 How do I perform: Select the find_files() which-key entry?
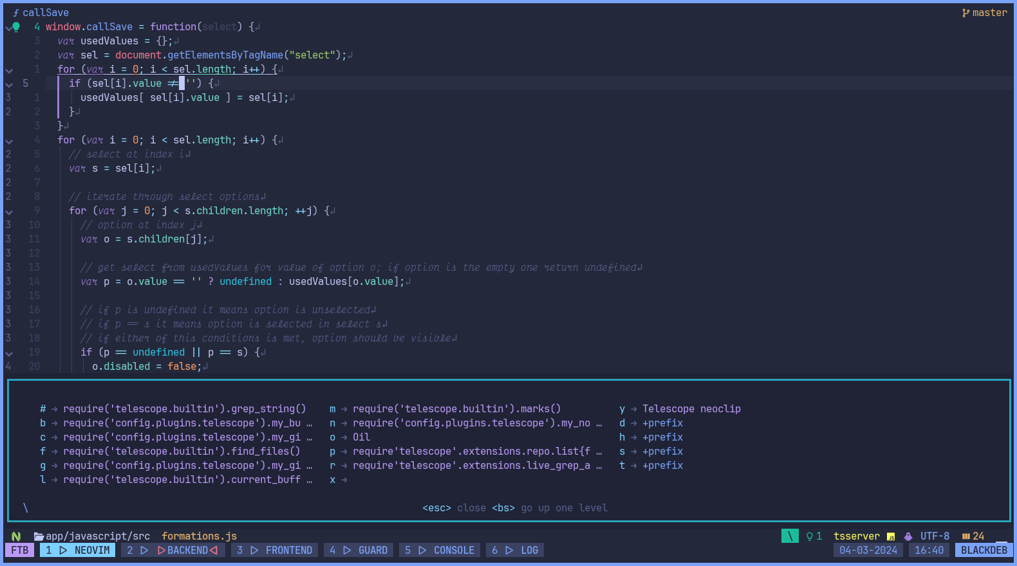tap(181, 452)
